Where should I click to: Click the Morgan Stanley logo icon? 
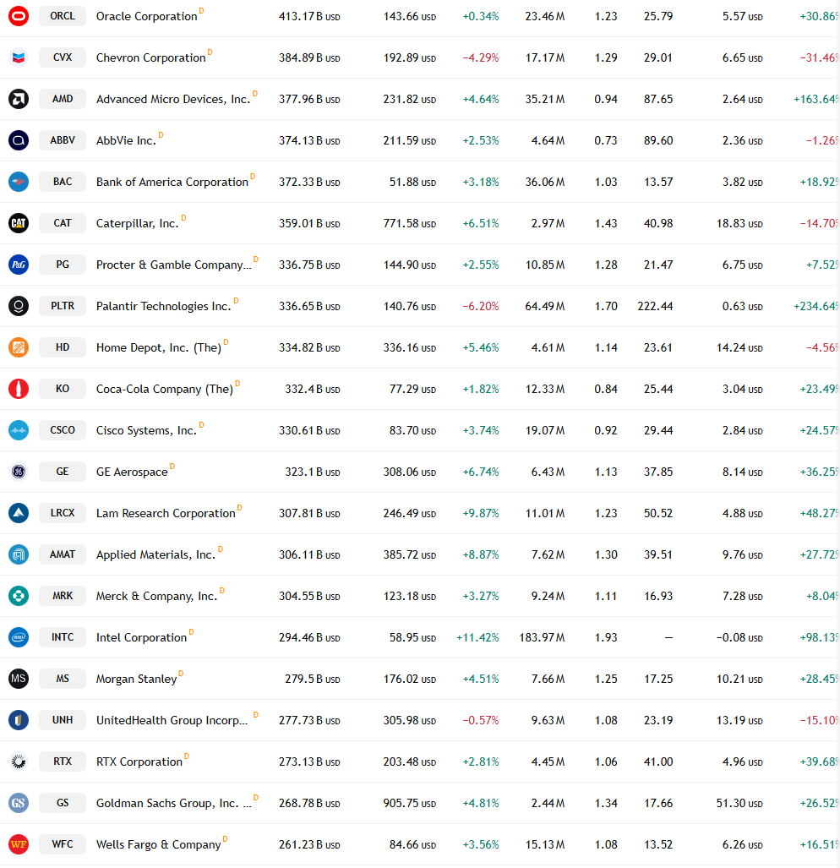click(19, 679)
